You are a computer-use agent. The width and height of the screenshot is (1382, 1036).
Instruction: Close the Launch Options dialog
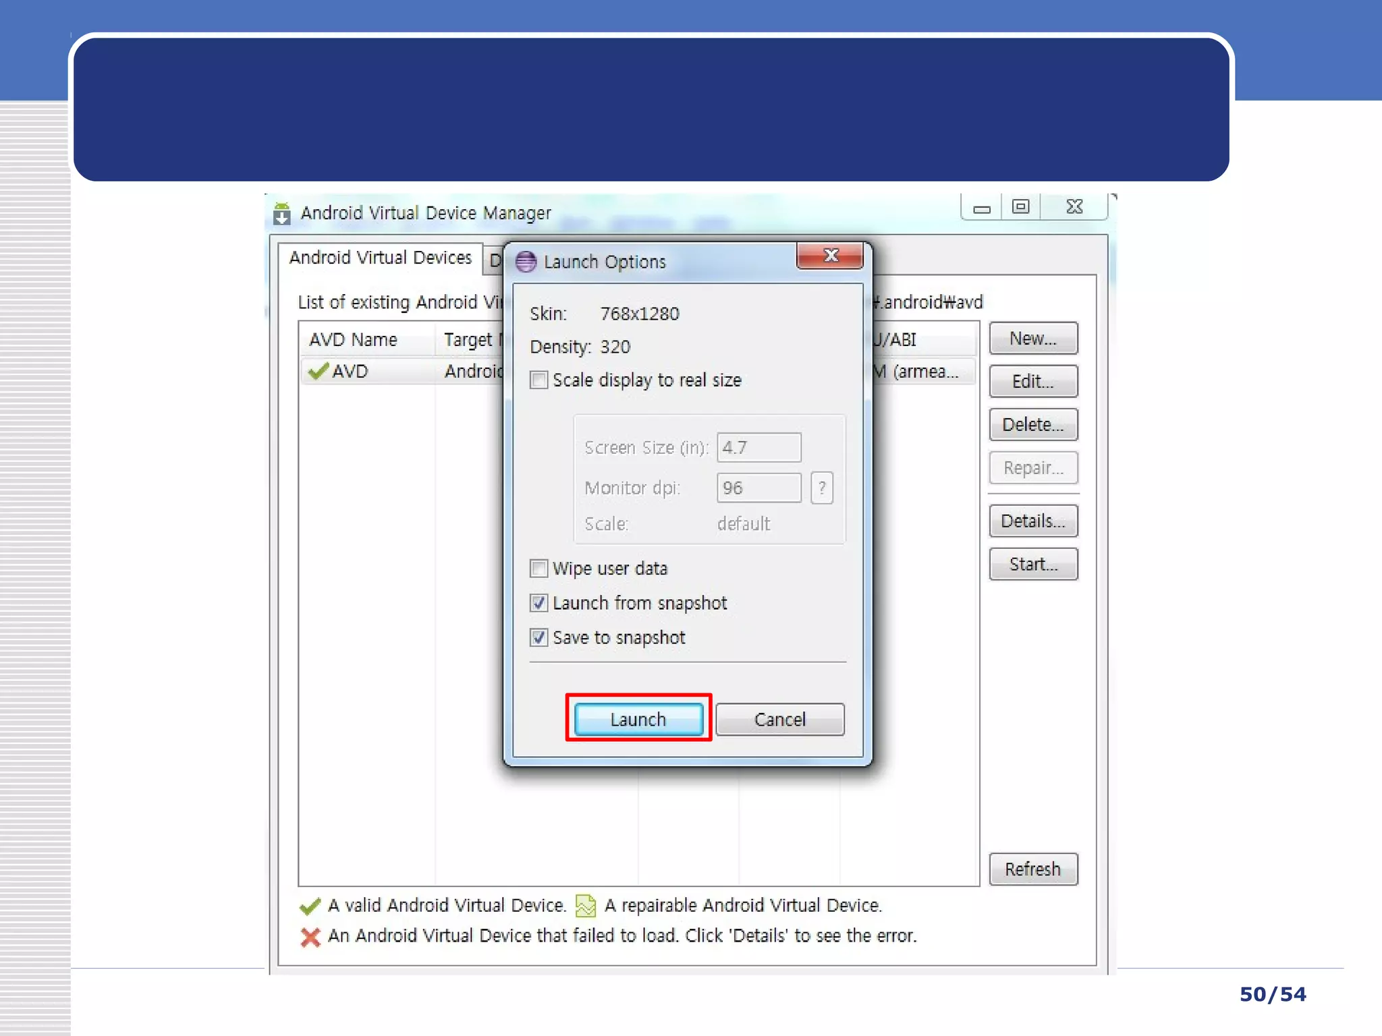[831, 256]
